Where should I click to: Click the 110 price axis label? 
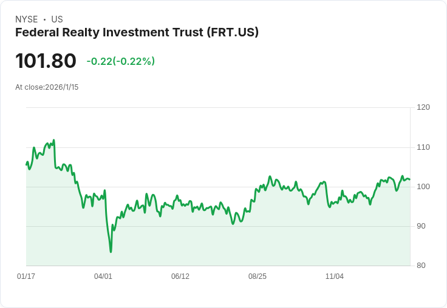click(423, 147)
